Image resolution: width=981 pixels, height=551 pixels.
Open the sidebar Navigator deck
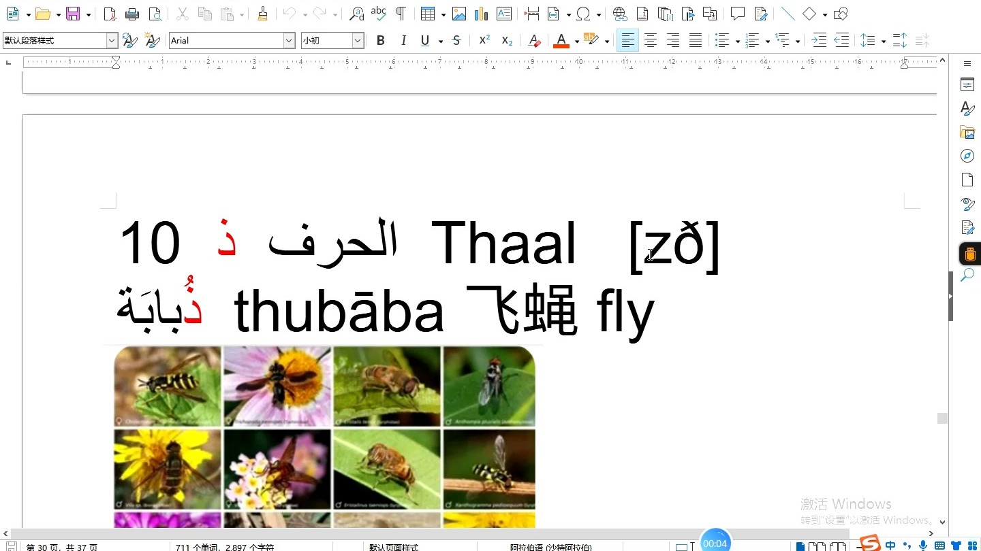pos(967,156)
